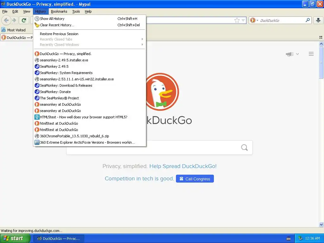Image resolution: width=324 pixels, height=243 pixels.
Task: Open history entry The SeaMonkey® Project
Action: (90, 98)
